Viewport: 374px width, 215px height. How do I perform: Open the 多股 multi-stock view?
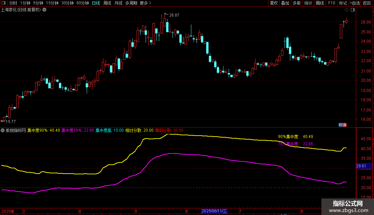pos(297,3)
